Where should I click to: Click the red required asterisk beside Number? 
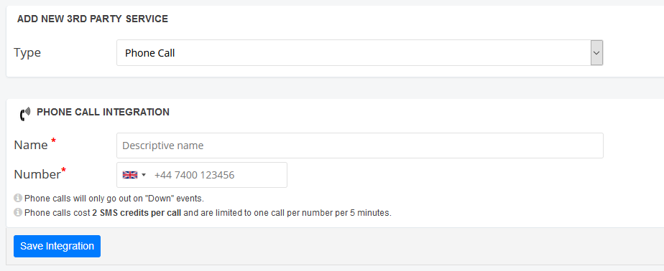coord(63,169)
